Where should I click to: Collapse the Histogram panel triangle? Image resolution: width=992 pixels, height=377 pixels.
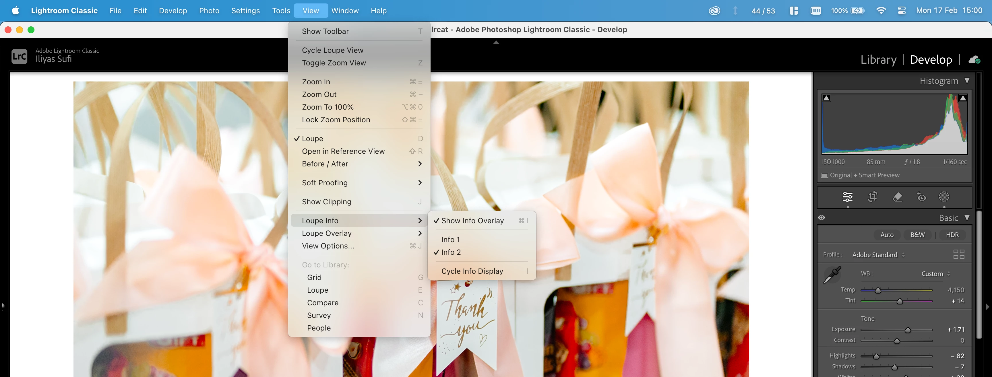(967, 81)
